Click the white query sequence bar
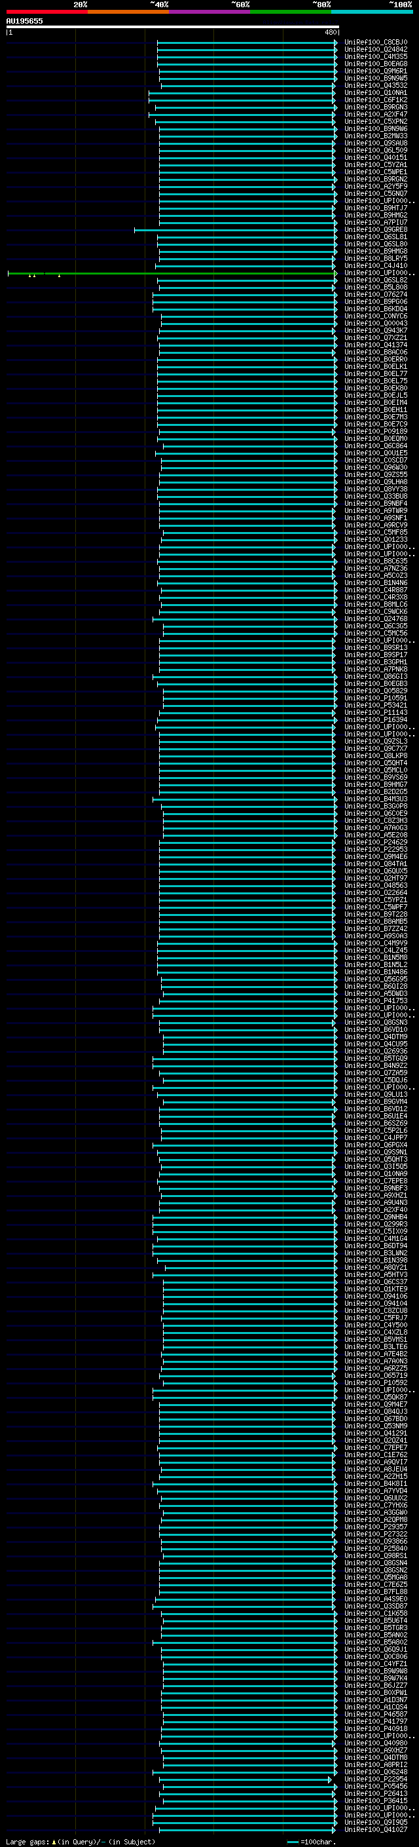This screenshot has width=419, height=1847. pos(173,26)
